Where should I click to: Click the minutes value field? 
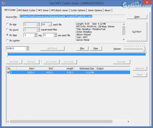pyautogui.click(x=29, y=35)
